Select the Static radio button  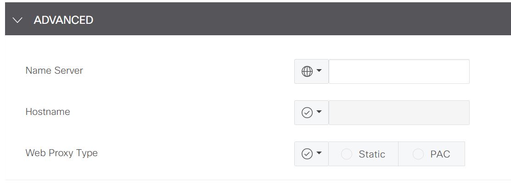[347, 154]
